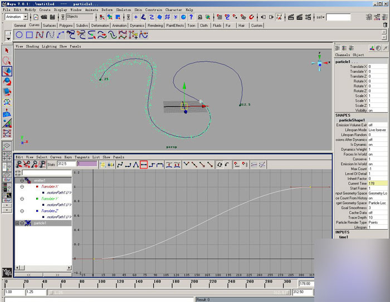Switch to the Polygons shelf tab
Screen dimensions: 390x302
66,26
